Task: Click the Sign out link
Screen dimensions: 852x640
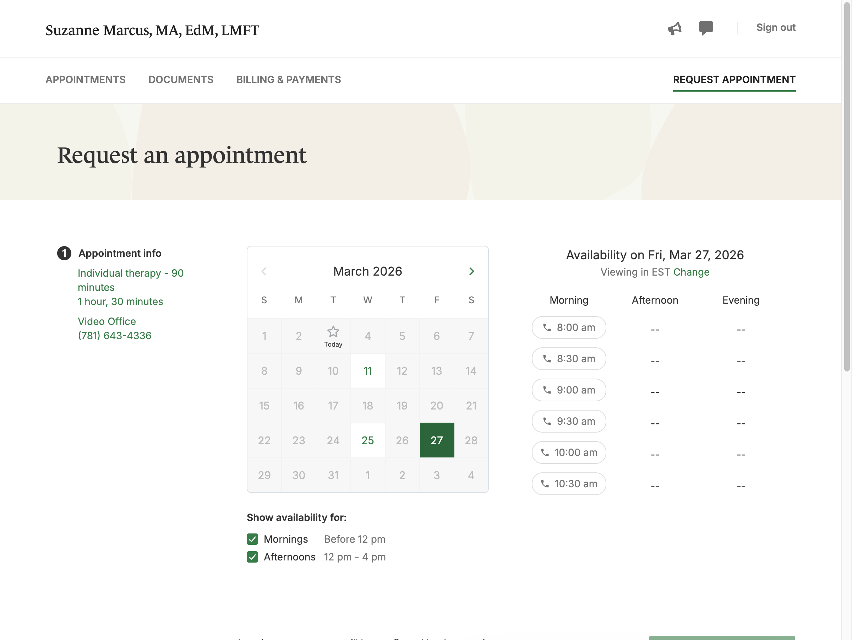Action: tap(775, 28)
